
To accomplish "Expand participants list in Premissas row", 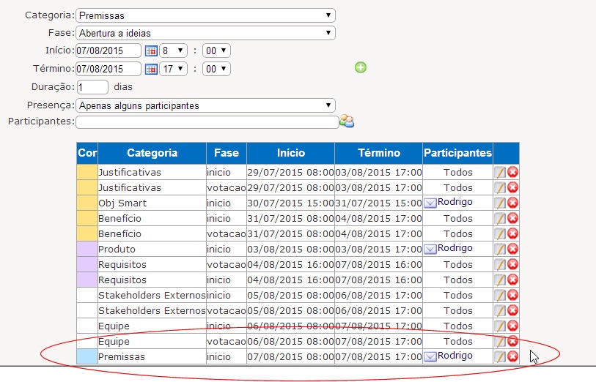I will (x=430, y=357).
